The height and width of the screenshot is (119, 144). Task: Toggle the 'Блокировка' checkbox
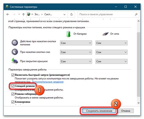tap(13, 102)
